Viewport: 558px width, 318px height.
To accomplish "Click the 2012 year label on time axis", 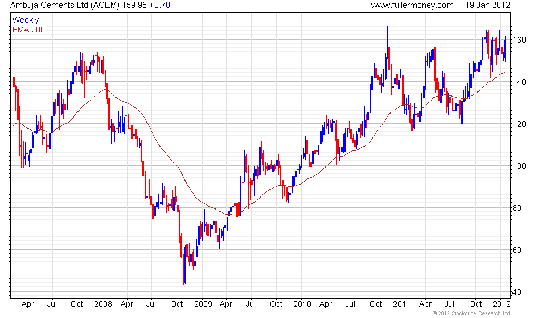I will click(502, 304).
